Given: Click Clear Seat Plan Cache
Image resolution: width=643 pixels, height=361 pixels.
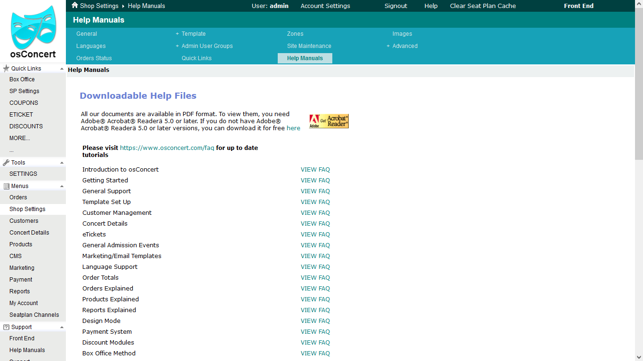Looking at the screenshot, I should tap(482, 6).
